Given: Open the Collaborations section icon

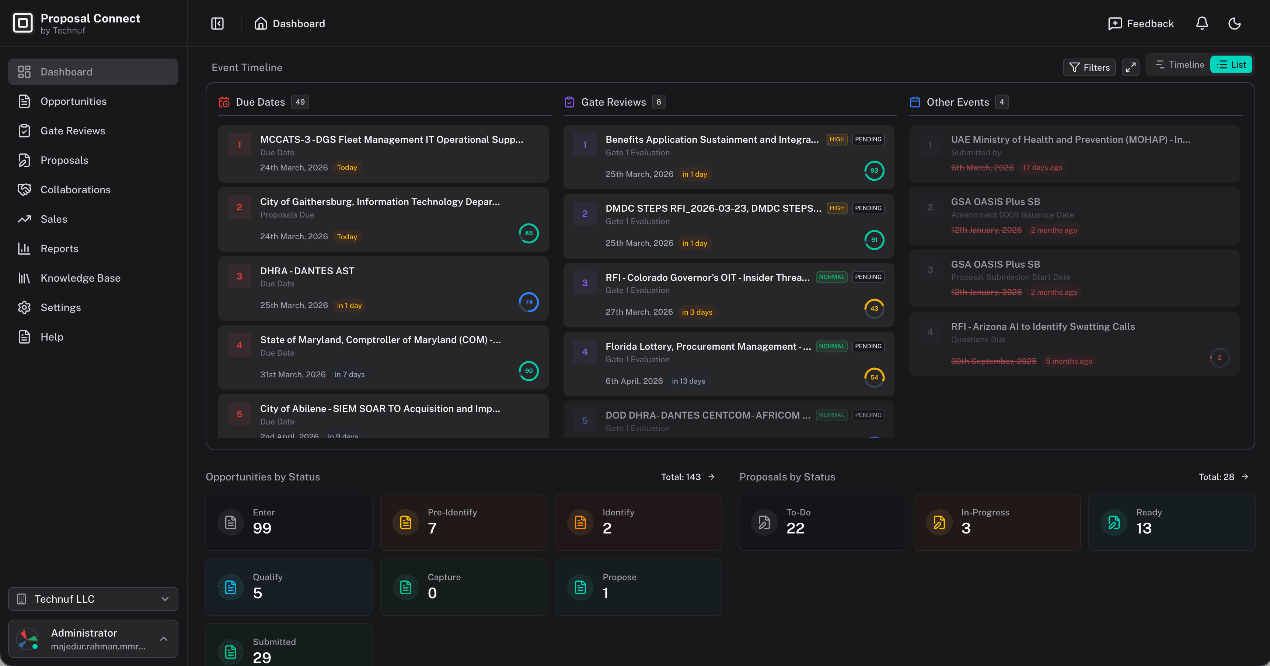Looking at the screenshot, I should pyautogui.click(x=25, y=189).
